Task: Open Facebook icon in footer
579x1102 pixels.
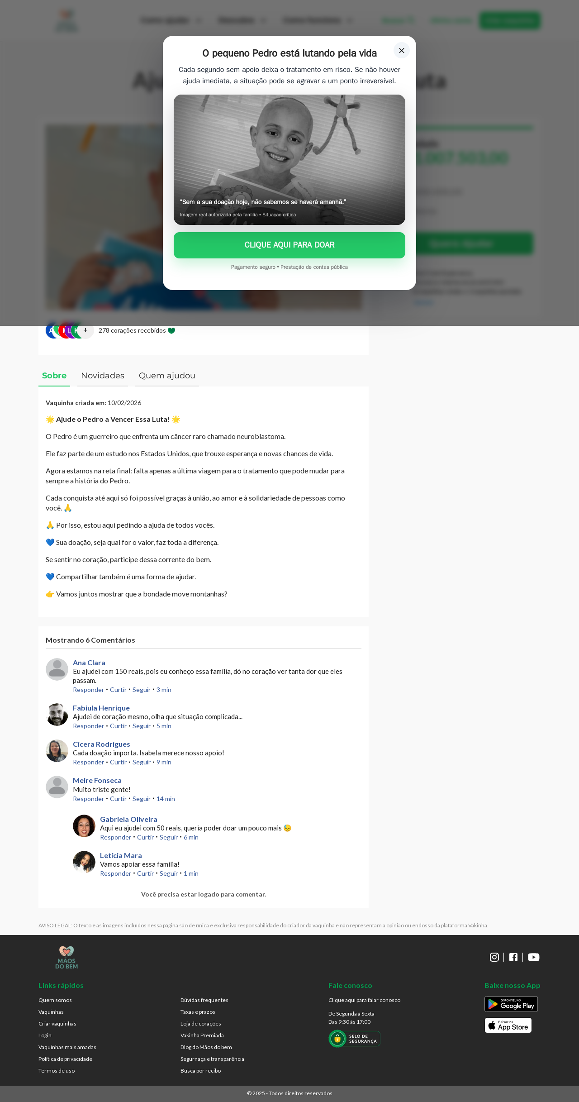Action: (513, 957)
